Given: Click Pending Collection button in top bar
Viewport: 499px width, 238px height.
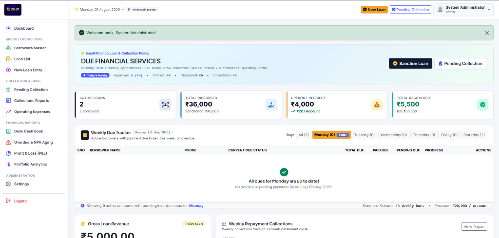Looking at the screenshot, I should pos(410,10).
